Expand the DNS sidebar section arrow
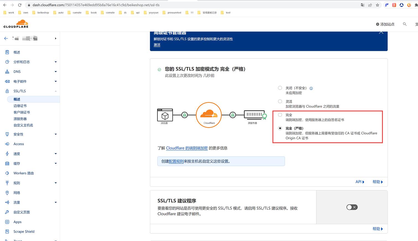Image resolution: width=418 pixels, height=241 pixels. [x=56, y=72]
